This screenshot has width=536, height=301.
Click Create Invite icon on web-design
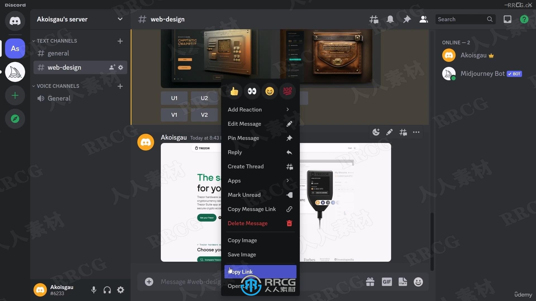[112, 67]
